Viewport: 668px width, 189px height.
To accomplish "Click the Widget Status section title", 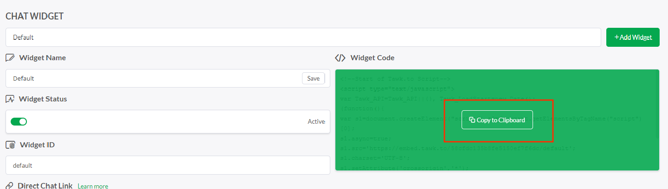I will 43,99.
